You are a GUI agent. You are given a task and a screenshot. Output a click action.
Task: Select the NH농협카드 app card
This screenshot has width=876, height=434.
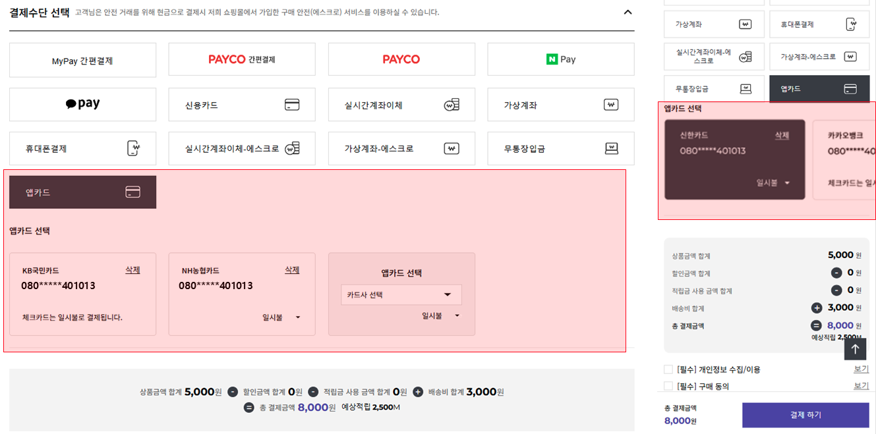(x=242, y=294)
